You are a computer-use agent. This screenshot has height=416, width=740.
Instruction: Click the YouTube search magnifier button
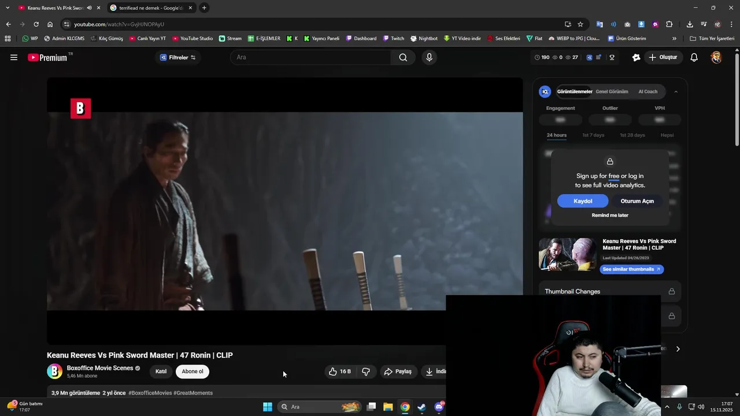pos(403,57)
